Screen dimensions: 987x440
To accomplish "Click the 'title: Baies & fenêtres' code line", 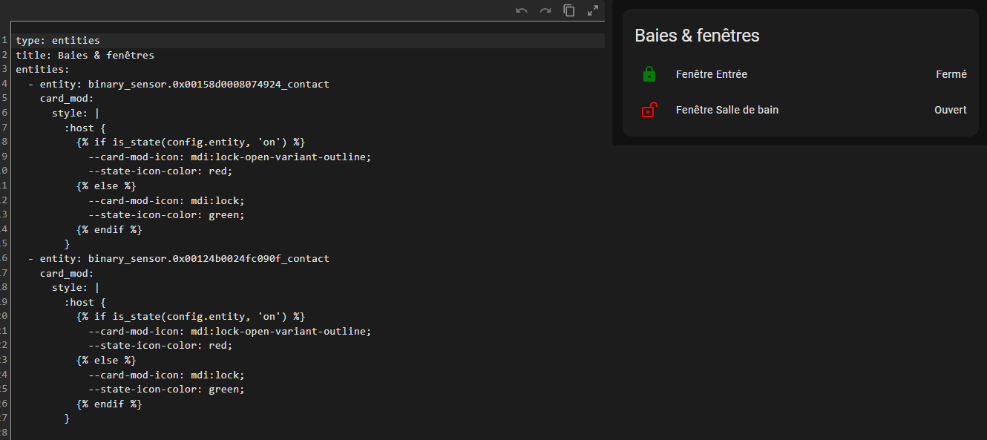I will click(x=85, y=55).
